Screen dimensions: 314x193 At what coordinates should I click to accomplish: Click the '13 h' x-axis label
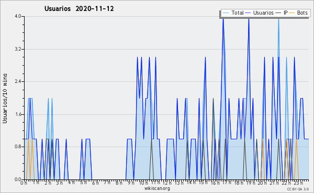click(x=179, y=183)
